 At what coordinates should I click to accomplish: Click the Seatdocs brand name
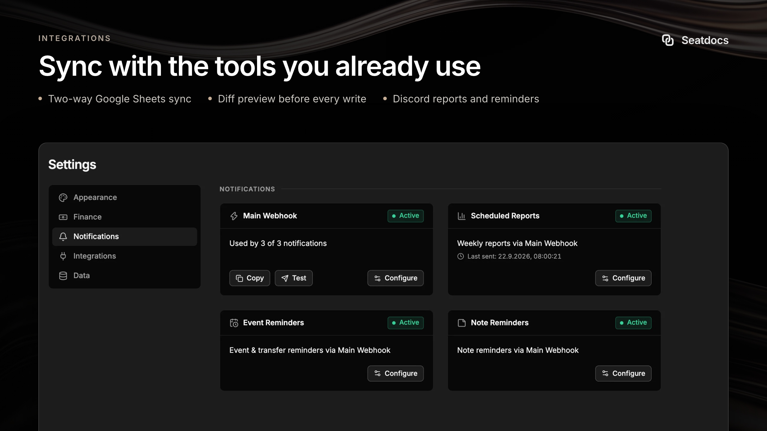[x=705, y=40]
